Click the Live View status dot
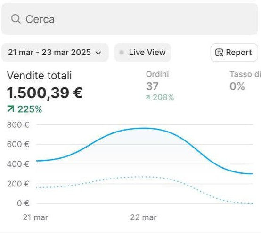261x233 pixels. (x=122, y=53)
